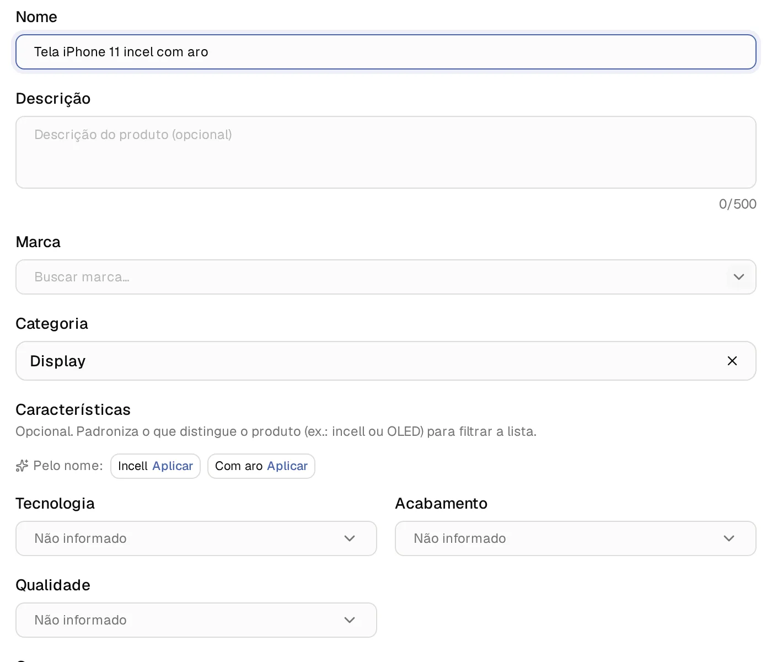Click the Descrição do produto text area

(386, 152)
